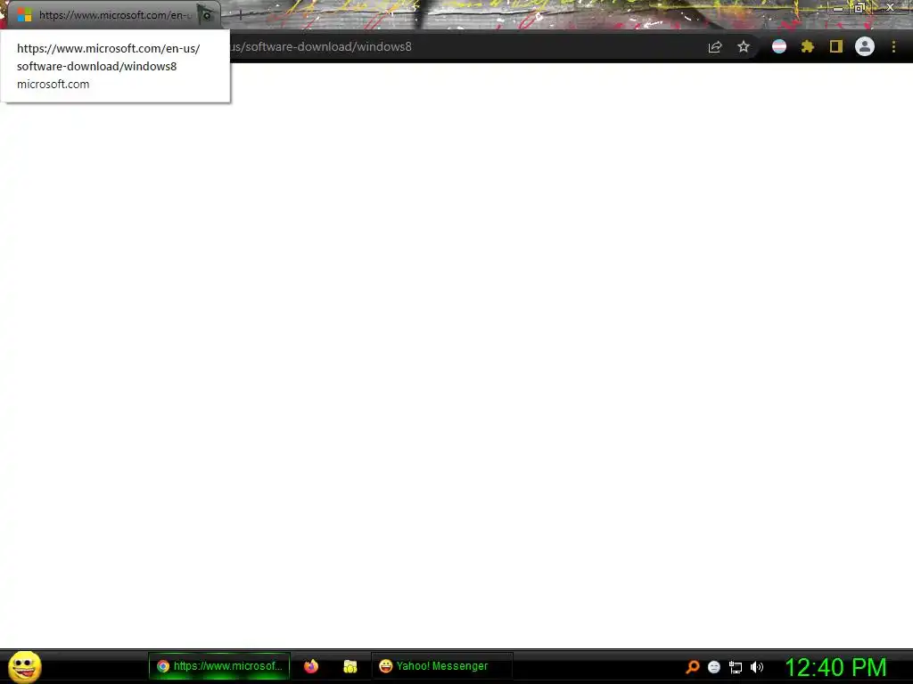Show the browser side panel
Screen dimensions: 913x684
[x=836, y=46]
